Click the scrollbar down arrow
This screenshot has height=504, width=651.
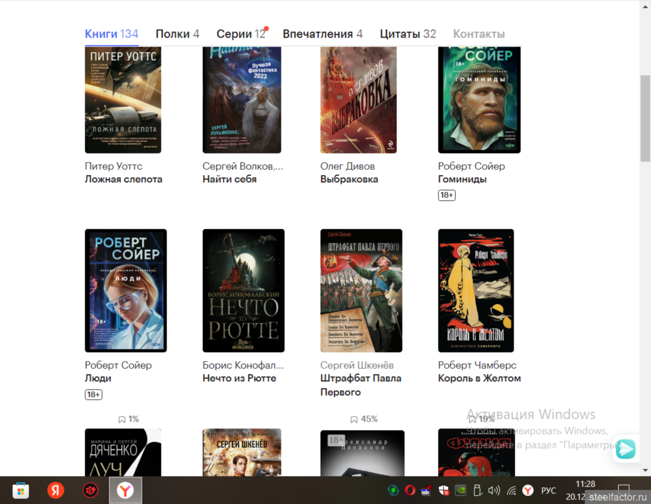(x=645, y=470)
